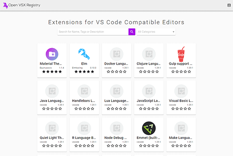Open the JavaScript Language placeholder icon
The image size is (233, 156).
pyautogui.click(x=149, y=91)
